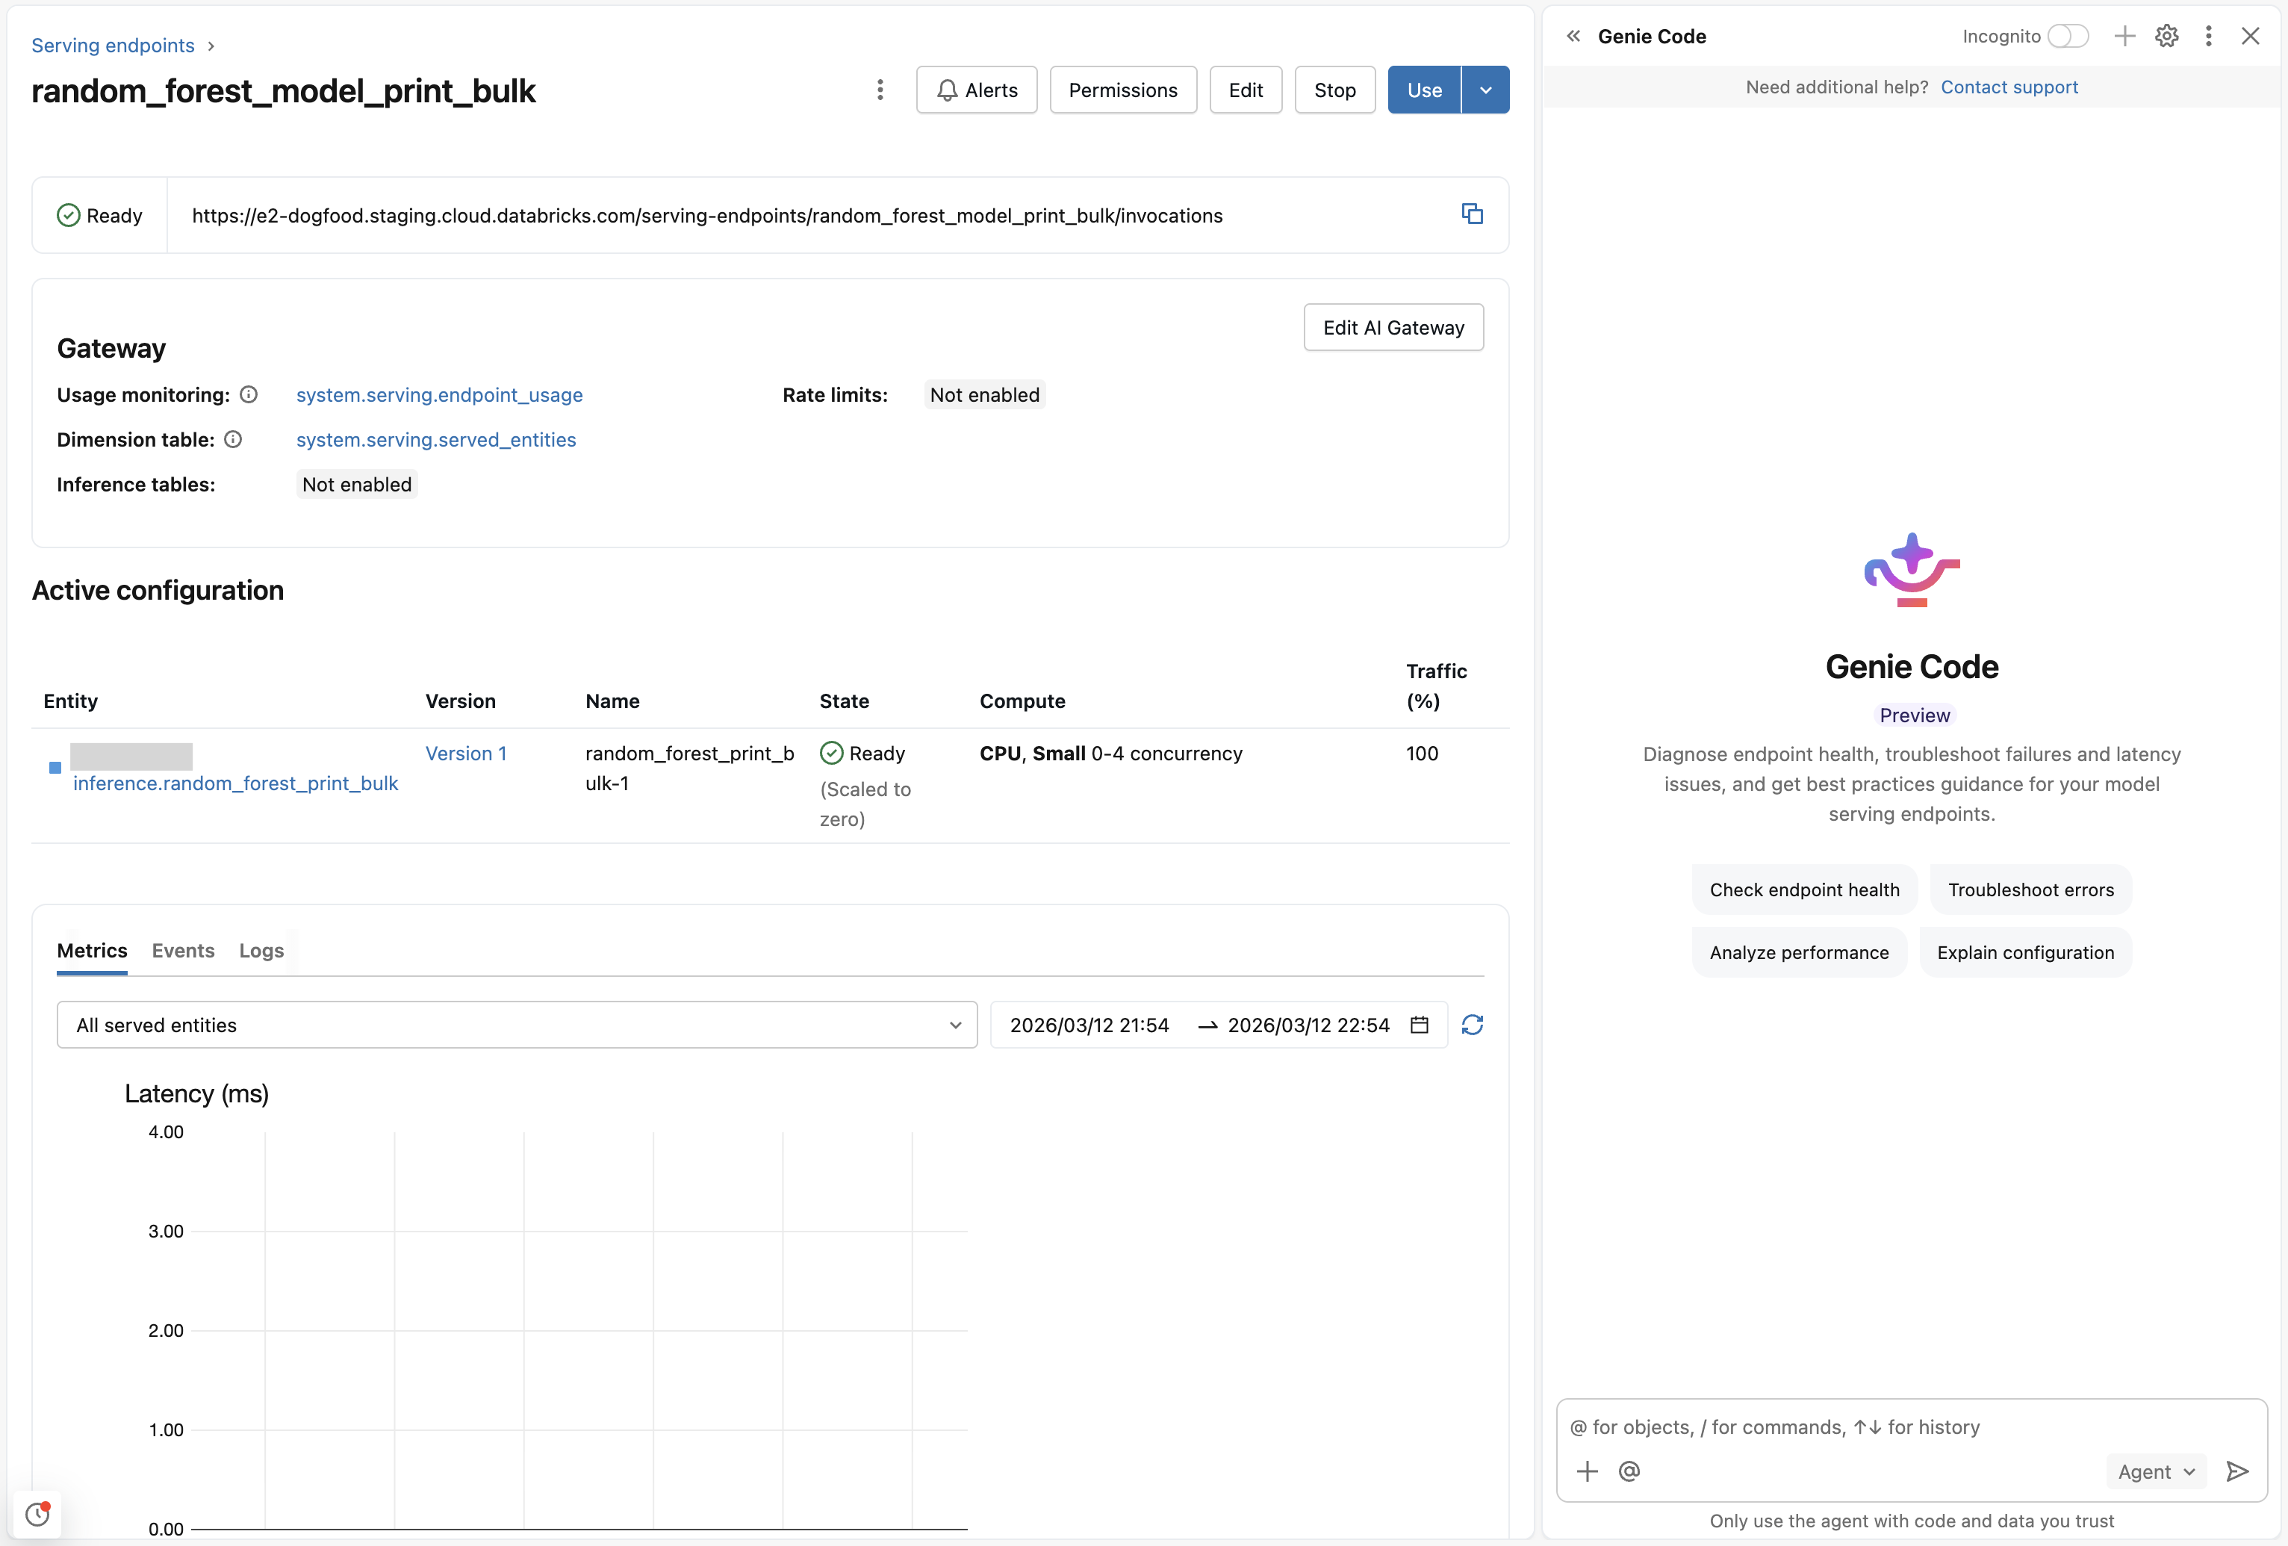Image resolution: width=2288 pixels, height=1546 pixels.
Task: Open the kebab menu beside random_forest_model_print_bulk
Action: [x=879, y=90]
